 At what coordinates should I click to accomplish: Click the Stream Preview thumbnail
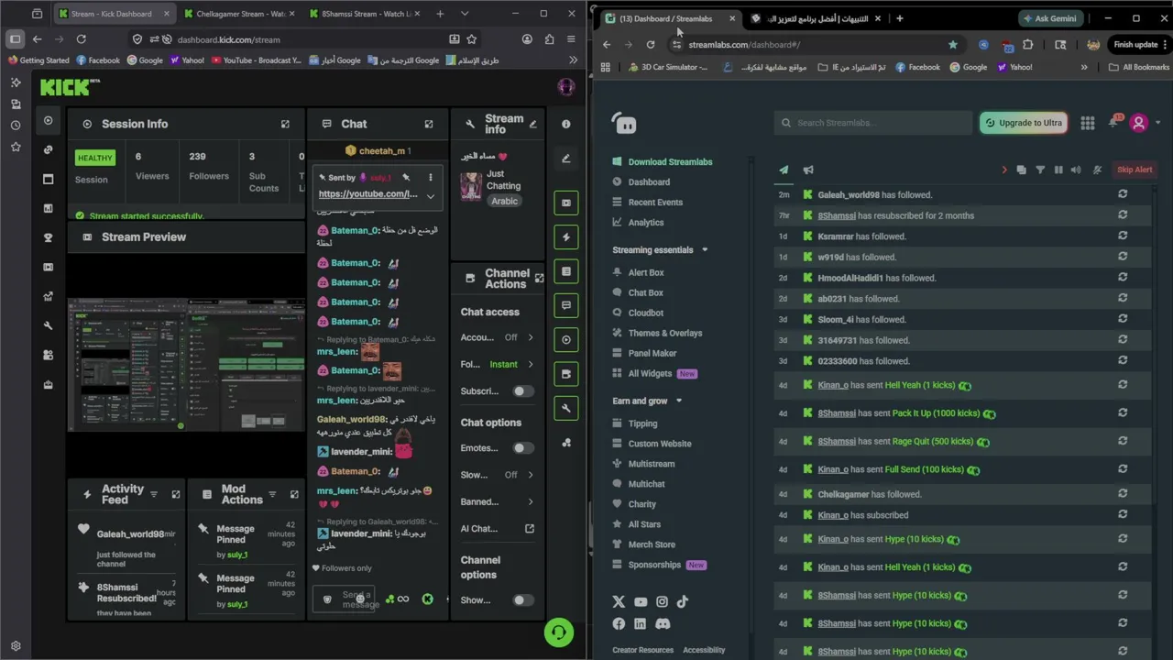[187, 364]
